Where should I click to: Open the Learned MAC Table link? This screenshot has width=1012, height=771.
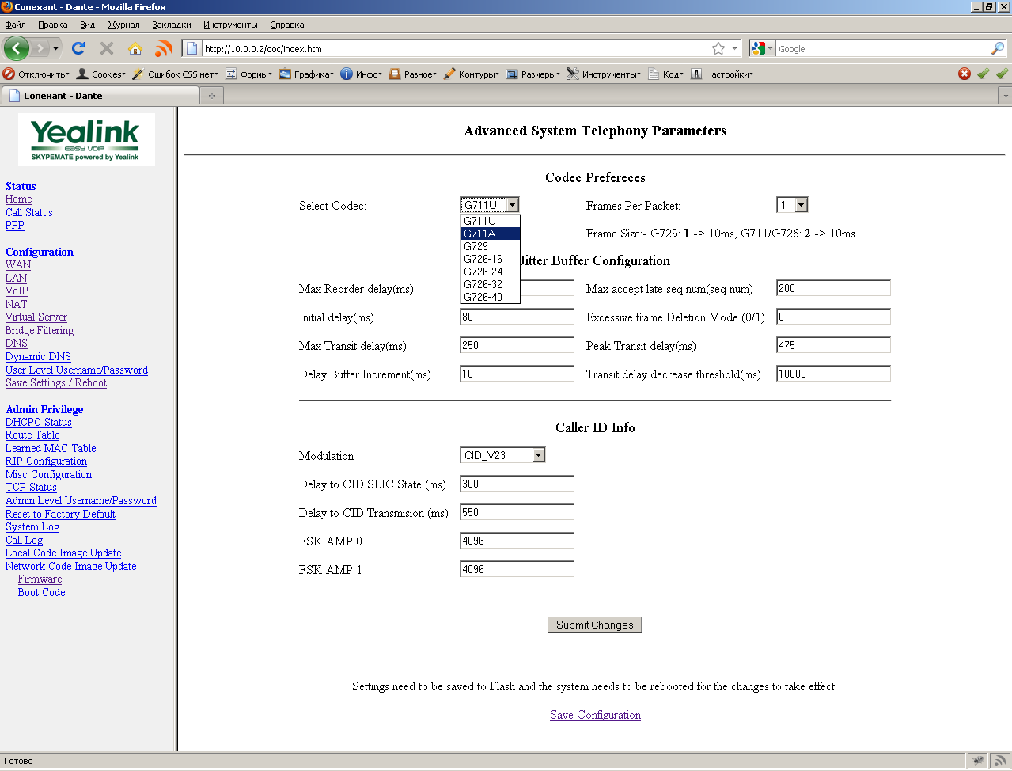point(51,448)
